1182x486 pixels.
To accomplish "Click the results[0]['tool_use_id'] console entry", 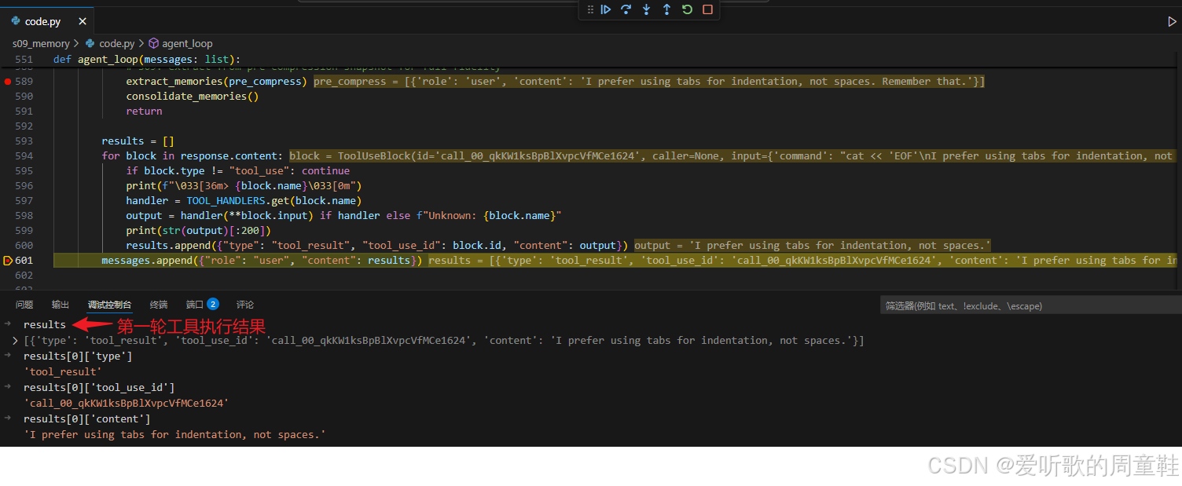I will coord(99,387).
